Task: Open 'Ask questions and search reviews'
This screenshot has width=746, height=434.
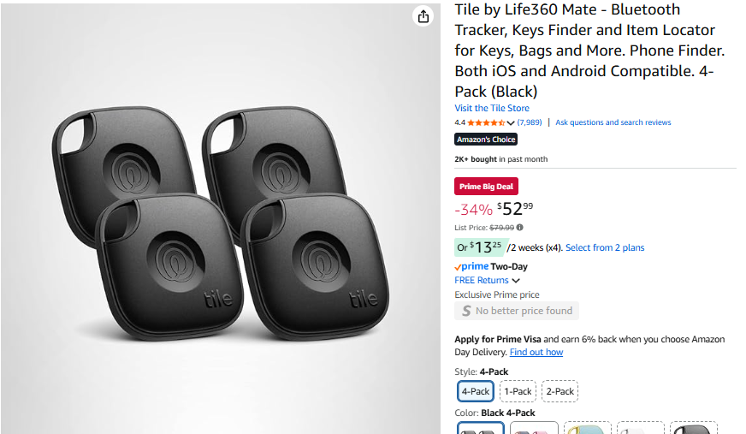Action: [x=613, y=122]
